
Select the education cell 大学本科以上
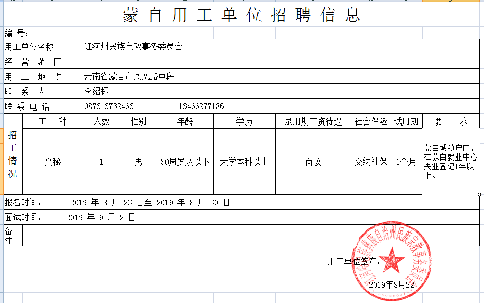click(x=244, y=162)
